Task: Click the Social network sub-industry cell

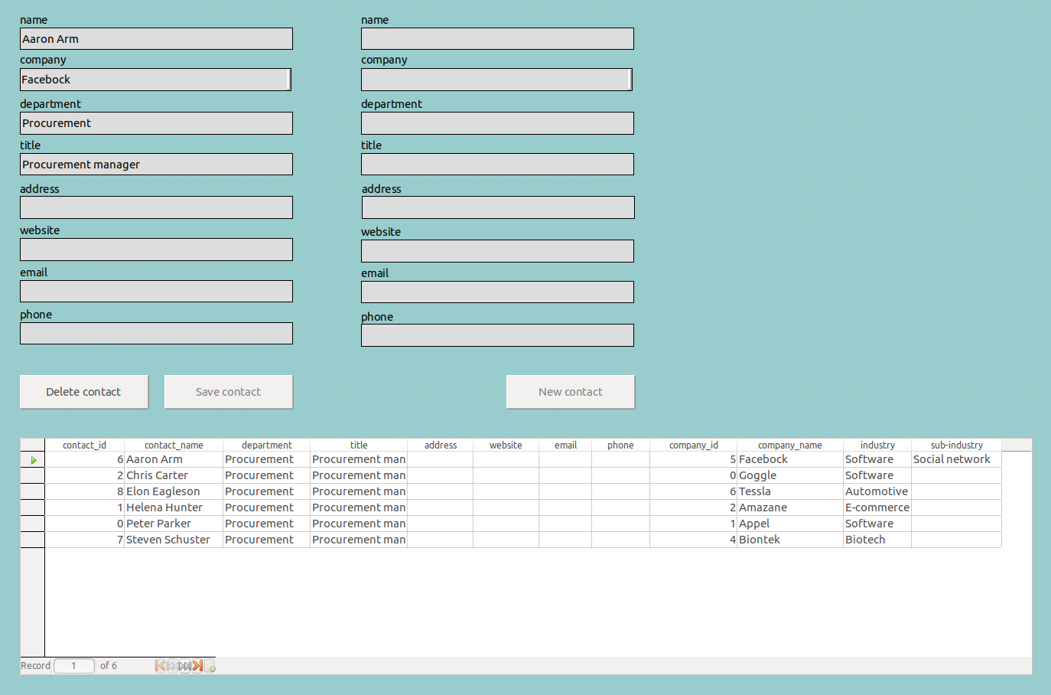Action: point(957,459)
